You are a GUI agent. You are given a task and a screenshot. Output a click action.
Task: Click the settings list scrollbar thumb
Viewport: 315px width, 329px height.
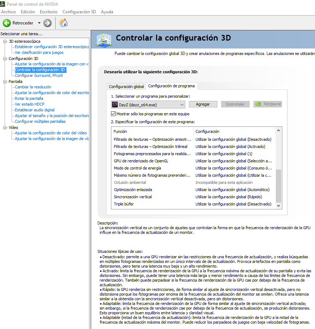(x=278, y=185)
